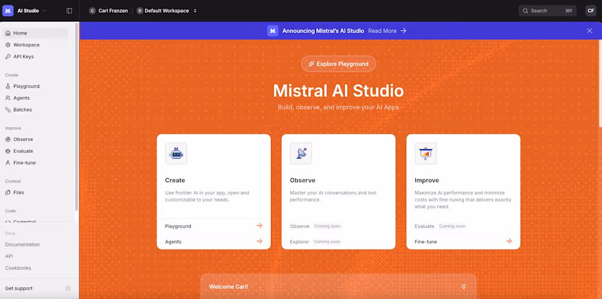The height and width of the screenshot is (299, 602).
Task: Dismiss the AI Studio announcement banner
Action: click(589, 31)
